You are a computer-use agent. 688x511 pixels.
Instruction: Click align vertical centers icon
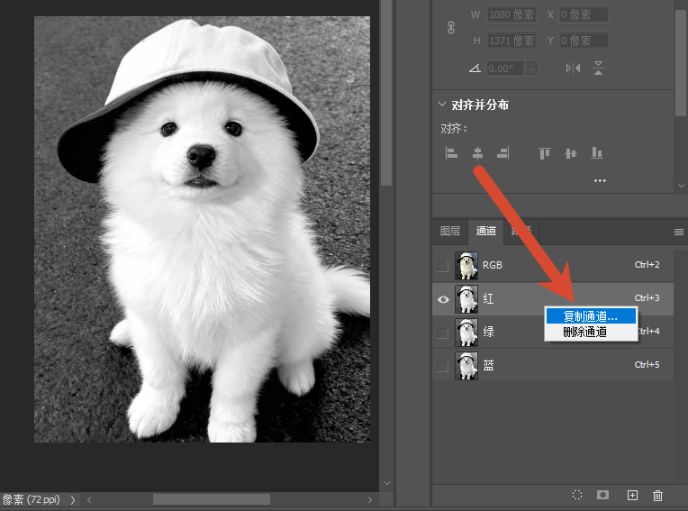(570, 153)
